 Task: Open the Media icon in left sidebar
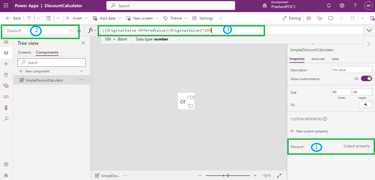6,86
